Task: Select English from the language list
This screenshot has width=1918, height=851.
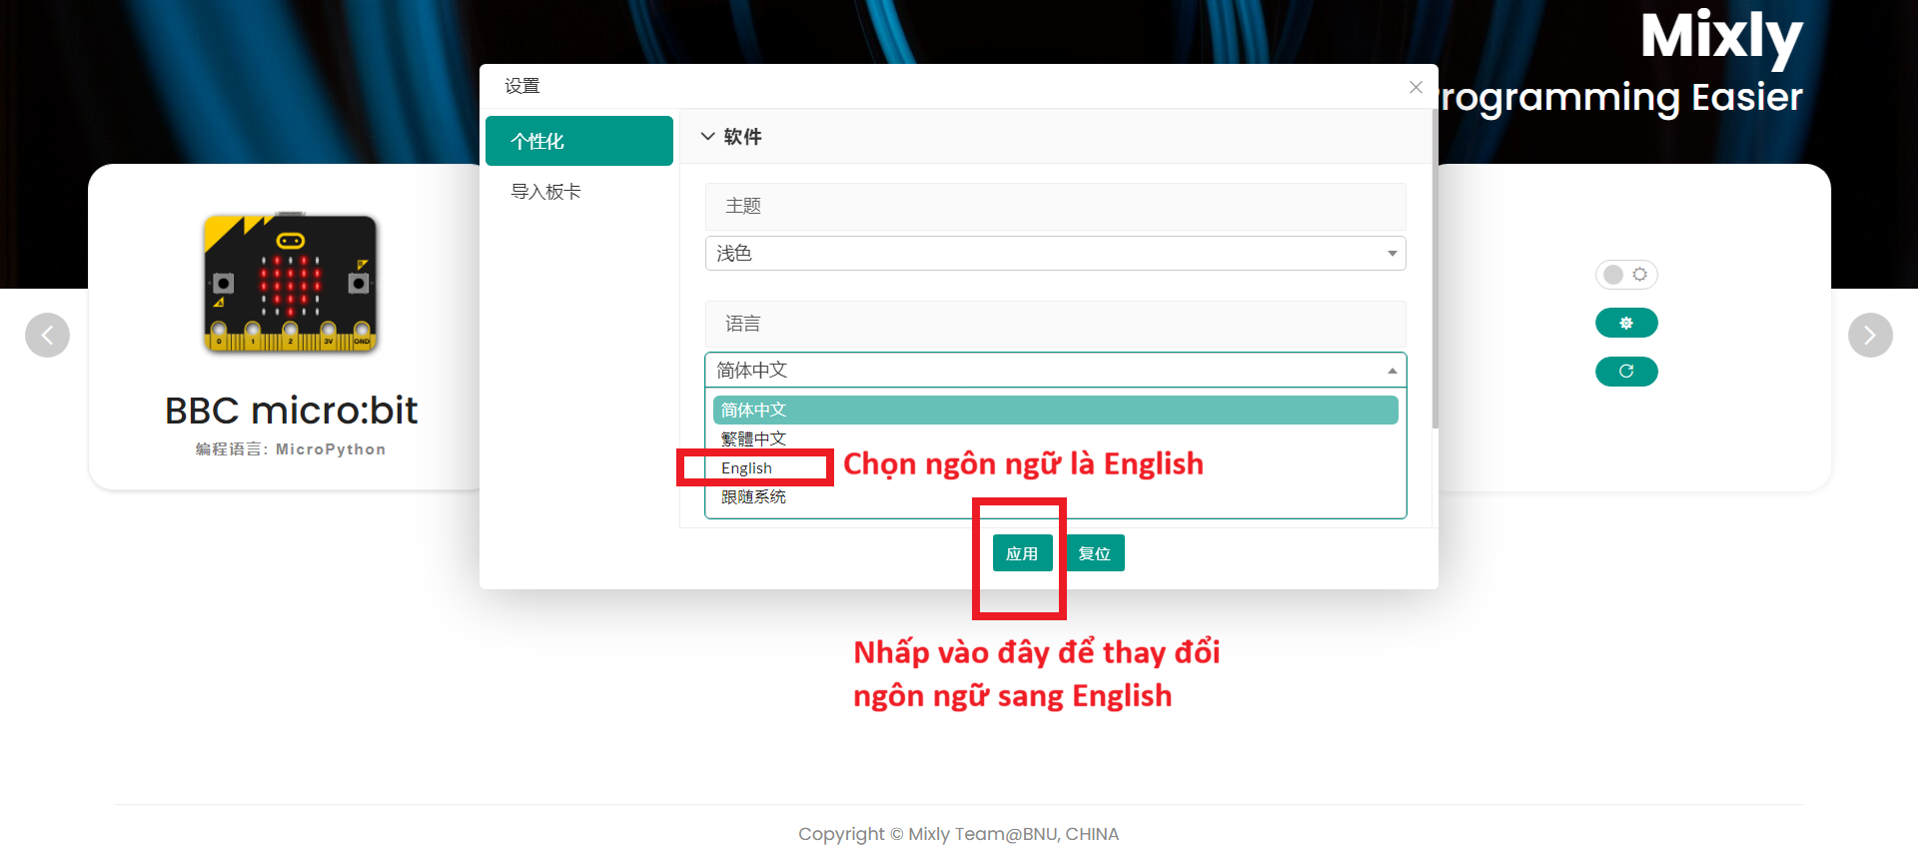Action: (747, 468)
